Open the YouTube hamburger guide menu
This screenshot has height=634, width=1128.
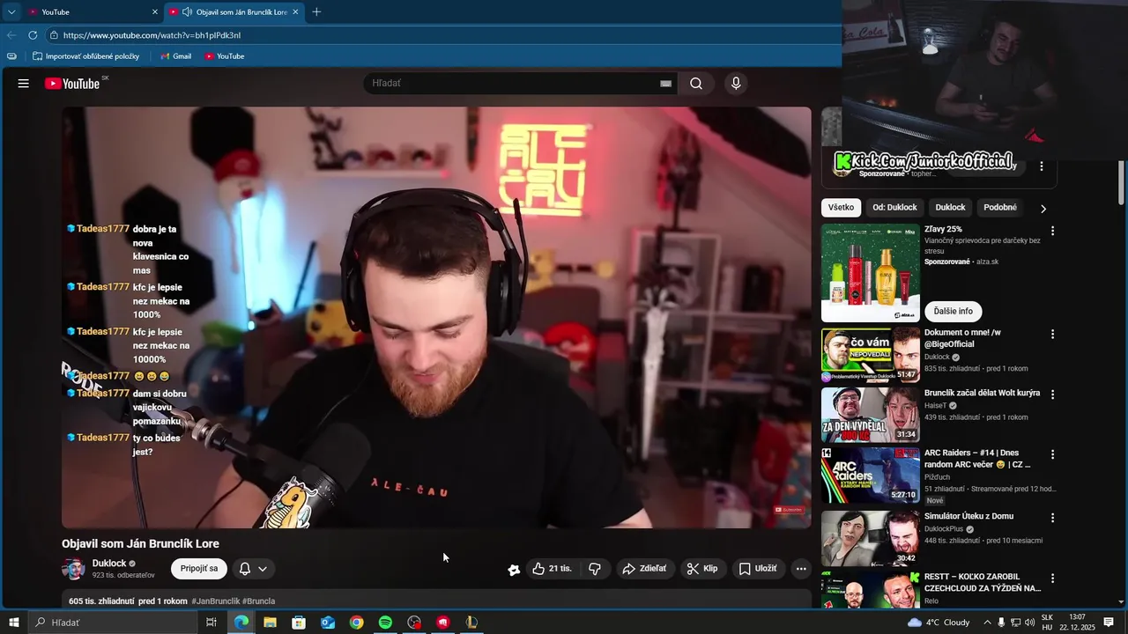24,84
